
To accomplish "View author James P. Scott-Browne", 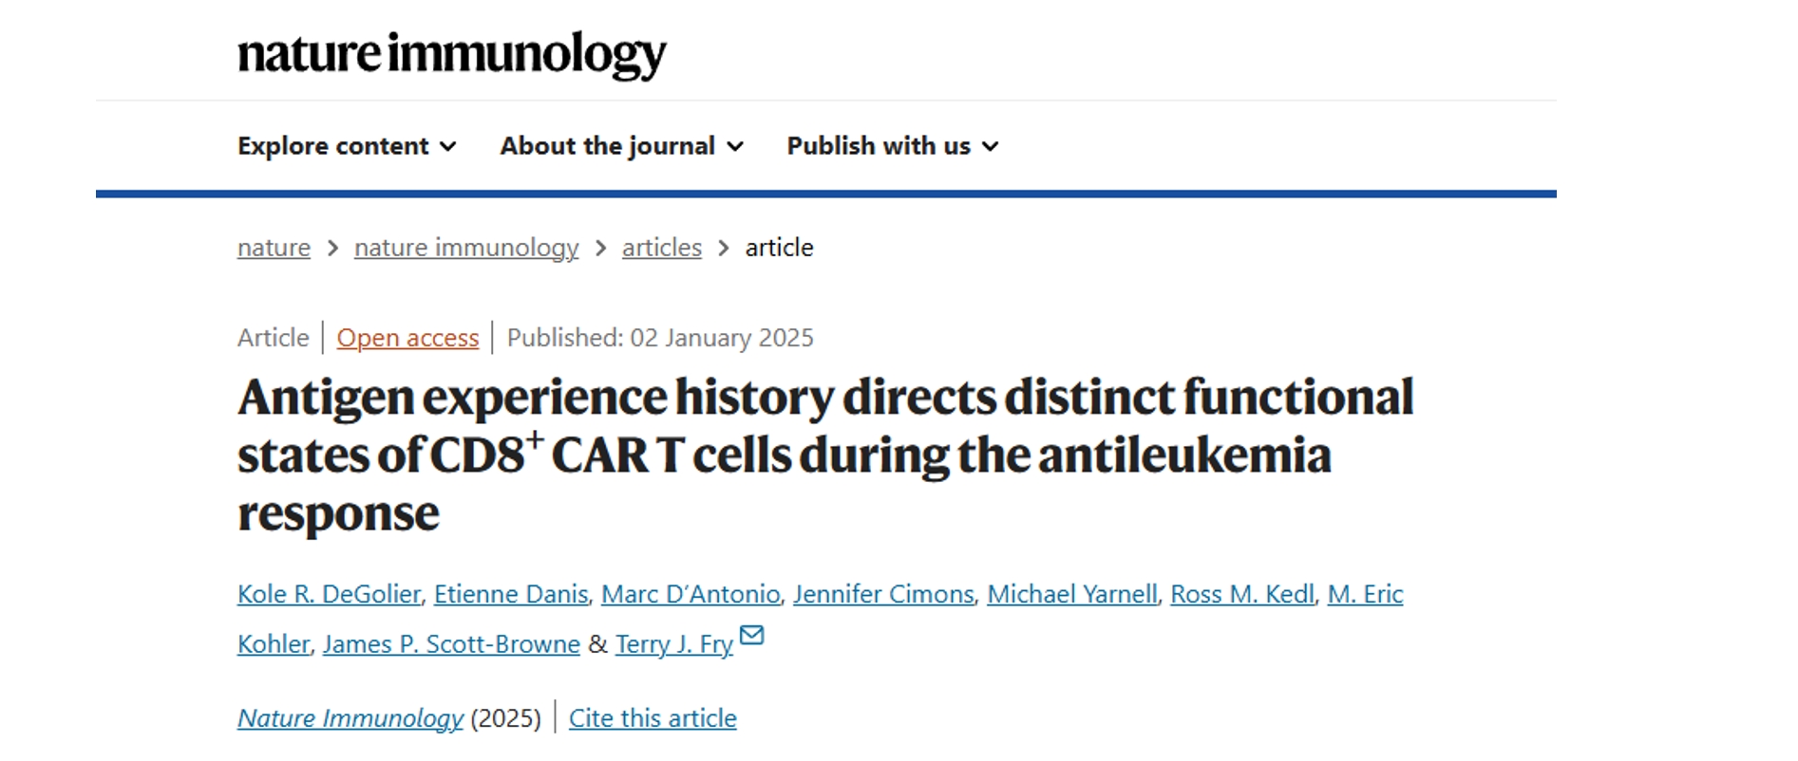I will 451,644.
